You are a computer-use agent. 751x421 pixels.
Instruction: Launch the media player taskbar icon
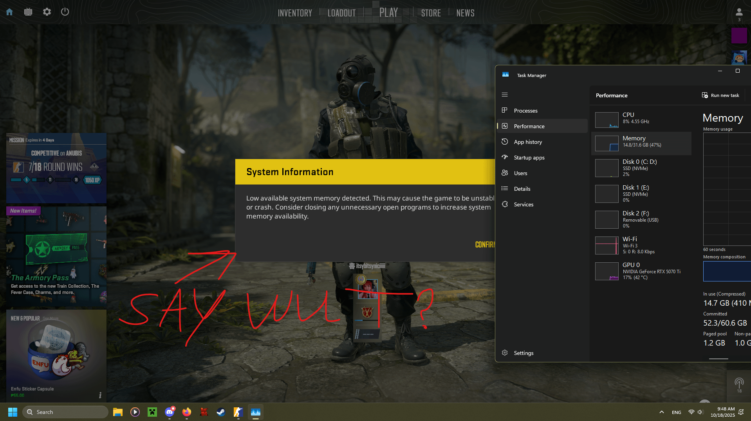[135, 412]
